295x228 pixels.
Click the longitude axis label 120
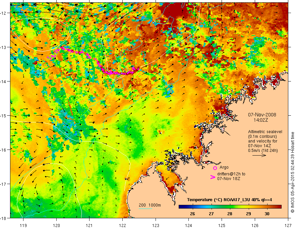tap(56, 225)
